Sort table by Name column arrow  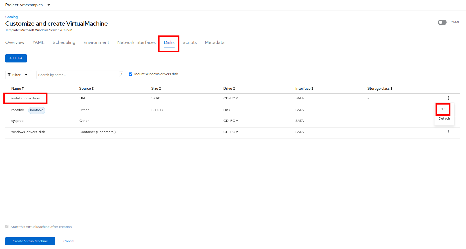pos(23,88)
